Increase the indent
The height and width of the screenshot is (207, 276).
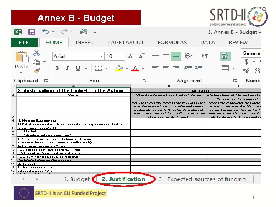pos(199,68)
